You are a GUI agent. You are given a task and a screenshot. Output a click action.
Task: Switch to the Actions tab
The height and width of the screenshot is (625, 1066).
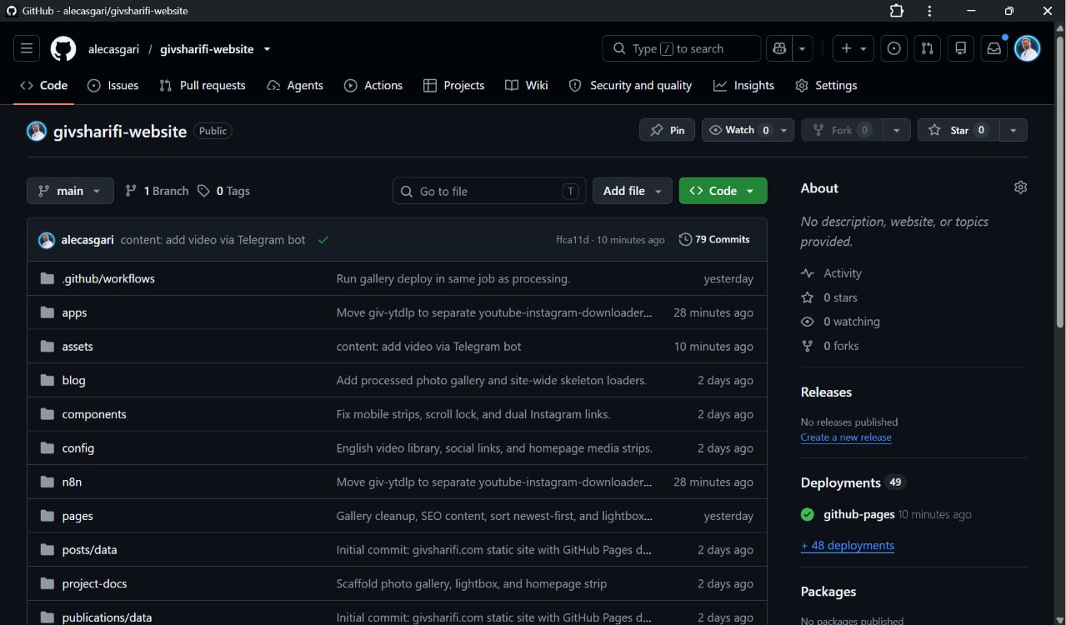point(373,85)
